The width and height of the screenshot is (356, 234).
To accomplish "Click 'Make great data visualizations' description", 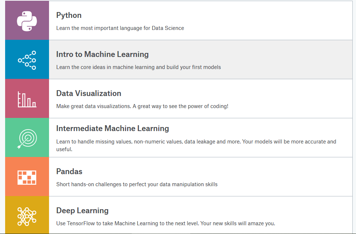I will (x=142, y=106).
